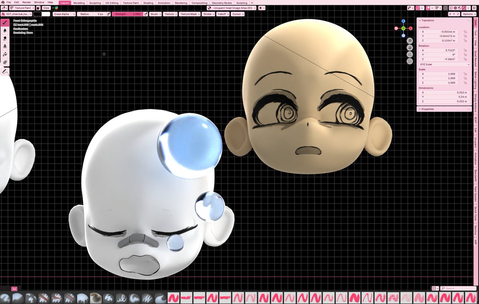Switch to wireframe viewport shading
479x304 pixels.
451,8
